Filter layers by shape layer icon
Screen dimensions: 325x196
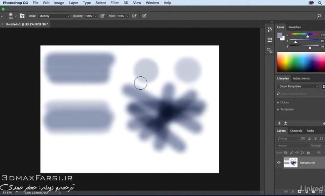(x=322, y=138)
